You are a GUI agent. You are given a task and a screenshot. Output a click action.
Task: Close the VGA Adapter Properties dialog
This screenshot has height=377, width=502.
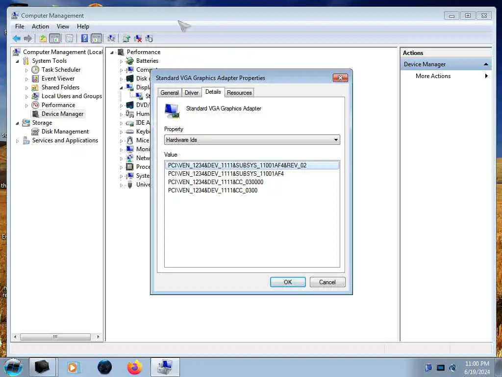340,78
